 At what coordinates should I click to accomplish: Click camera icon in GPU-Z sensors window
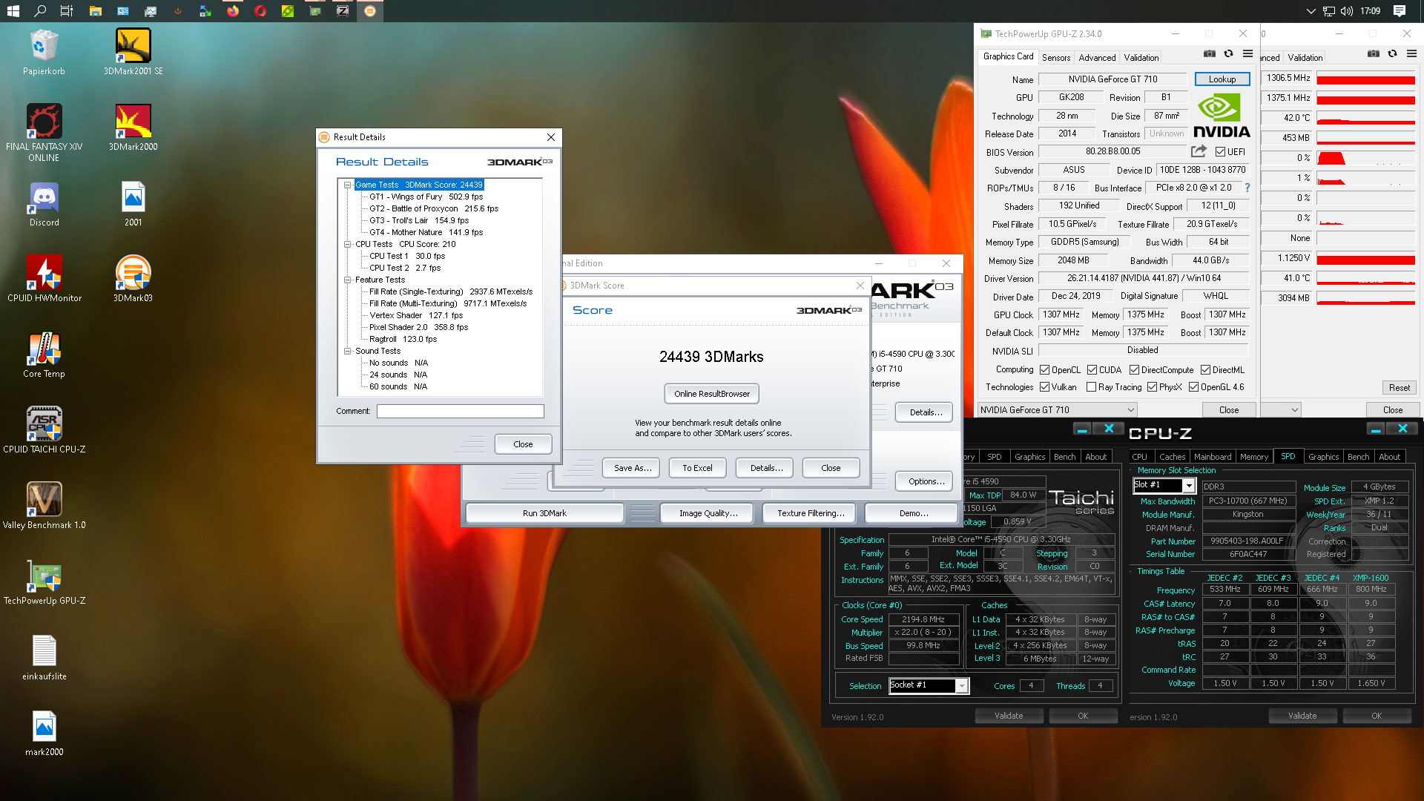click(1374, 54)
